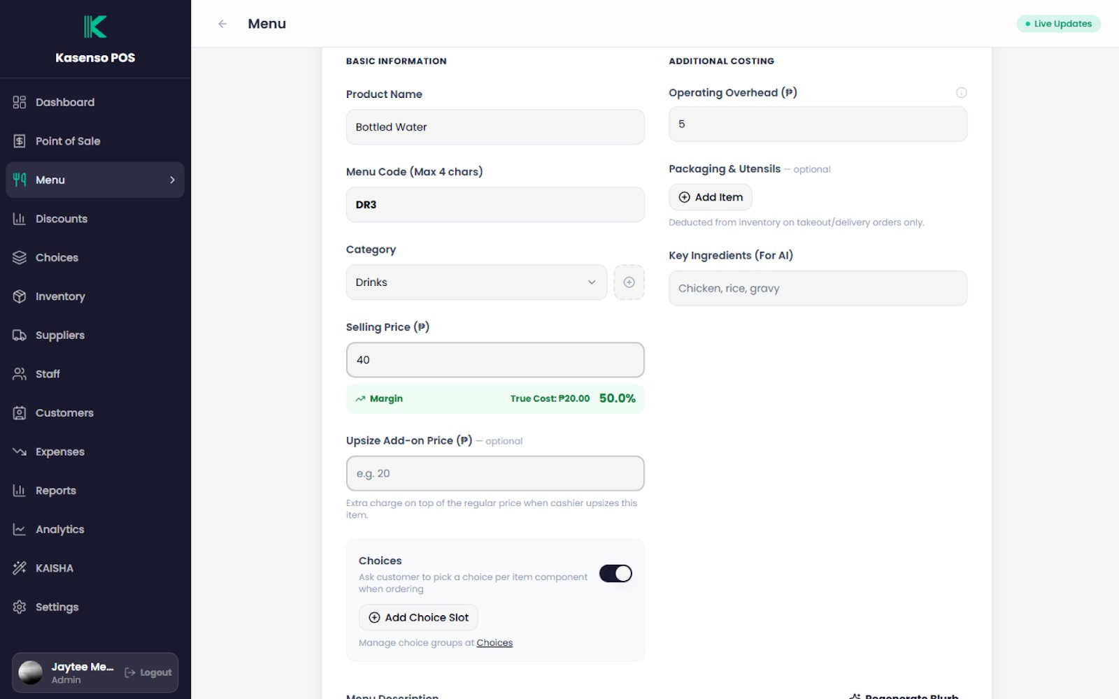Go back using the arrow beside Menu

pos(222,24)
